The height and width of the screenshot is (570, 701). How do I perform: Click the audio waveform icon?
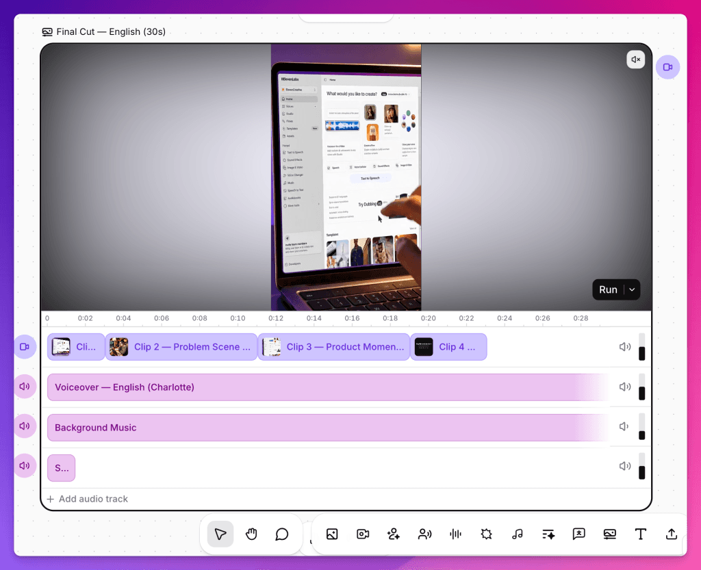pos(455,534)
